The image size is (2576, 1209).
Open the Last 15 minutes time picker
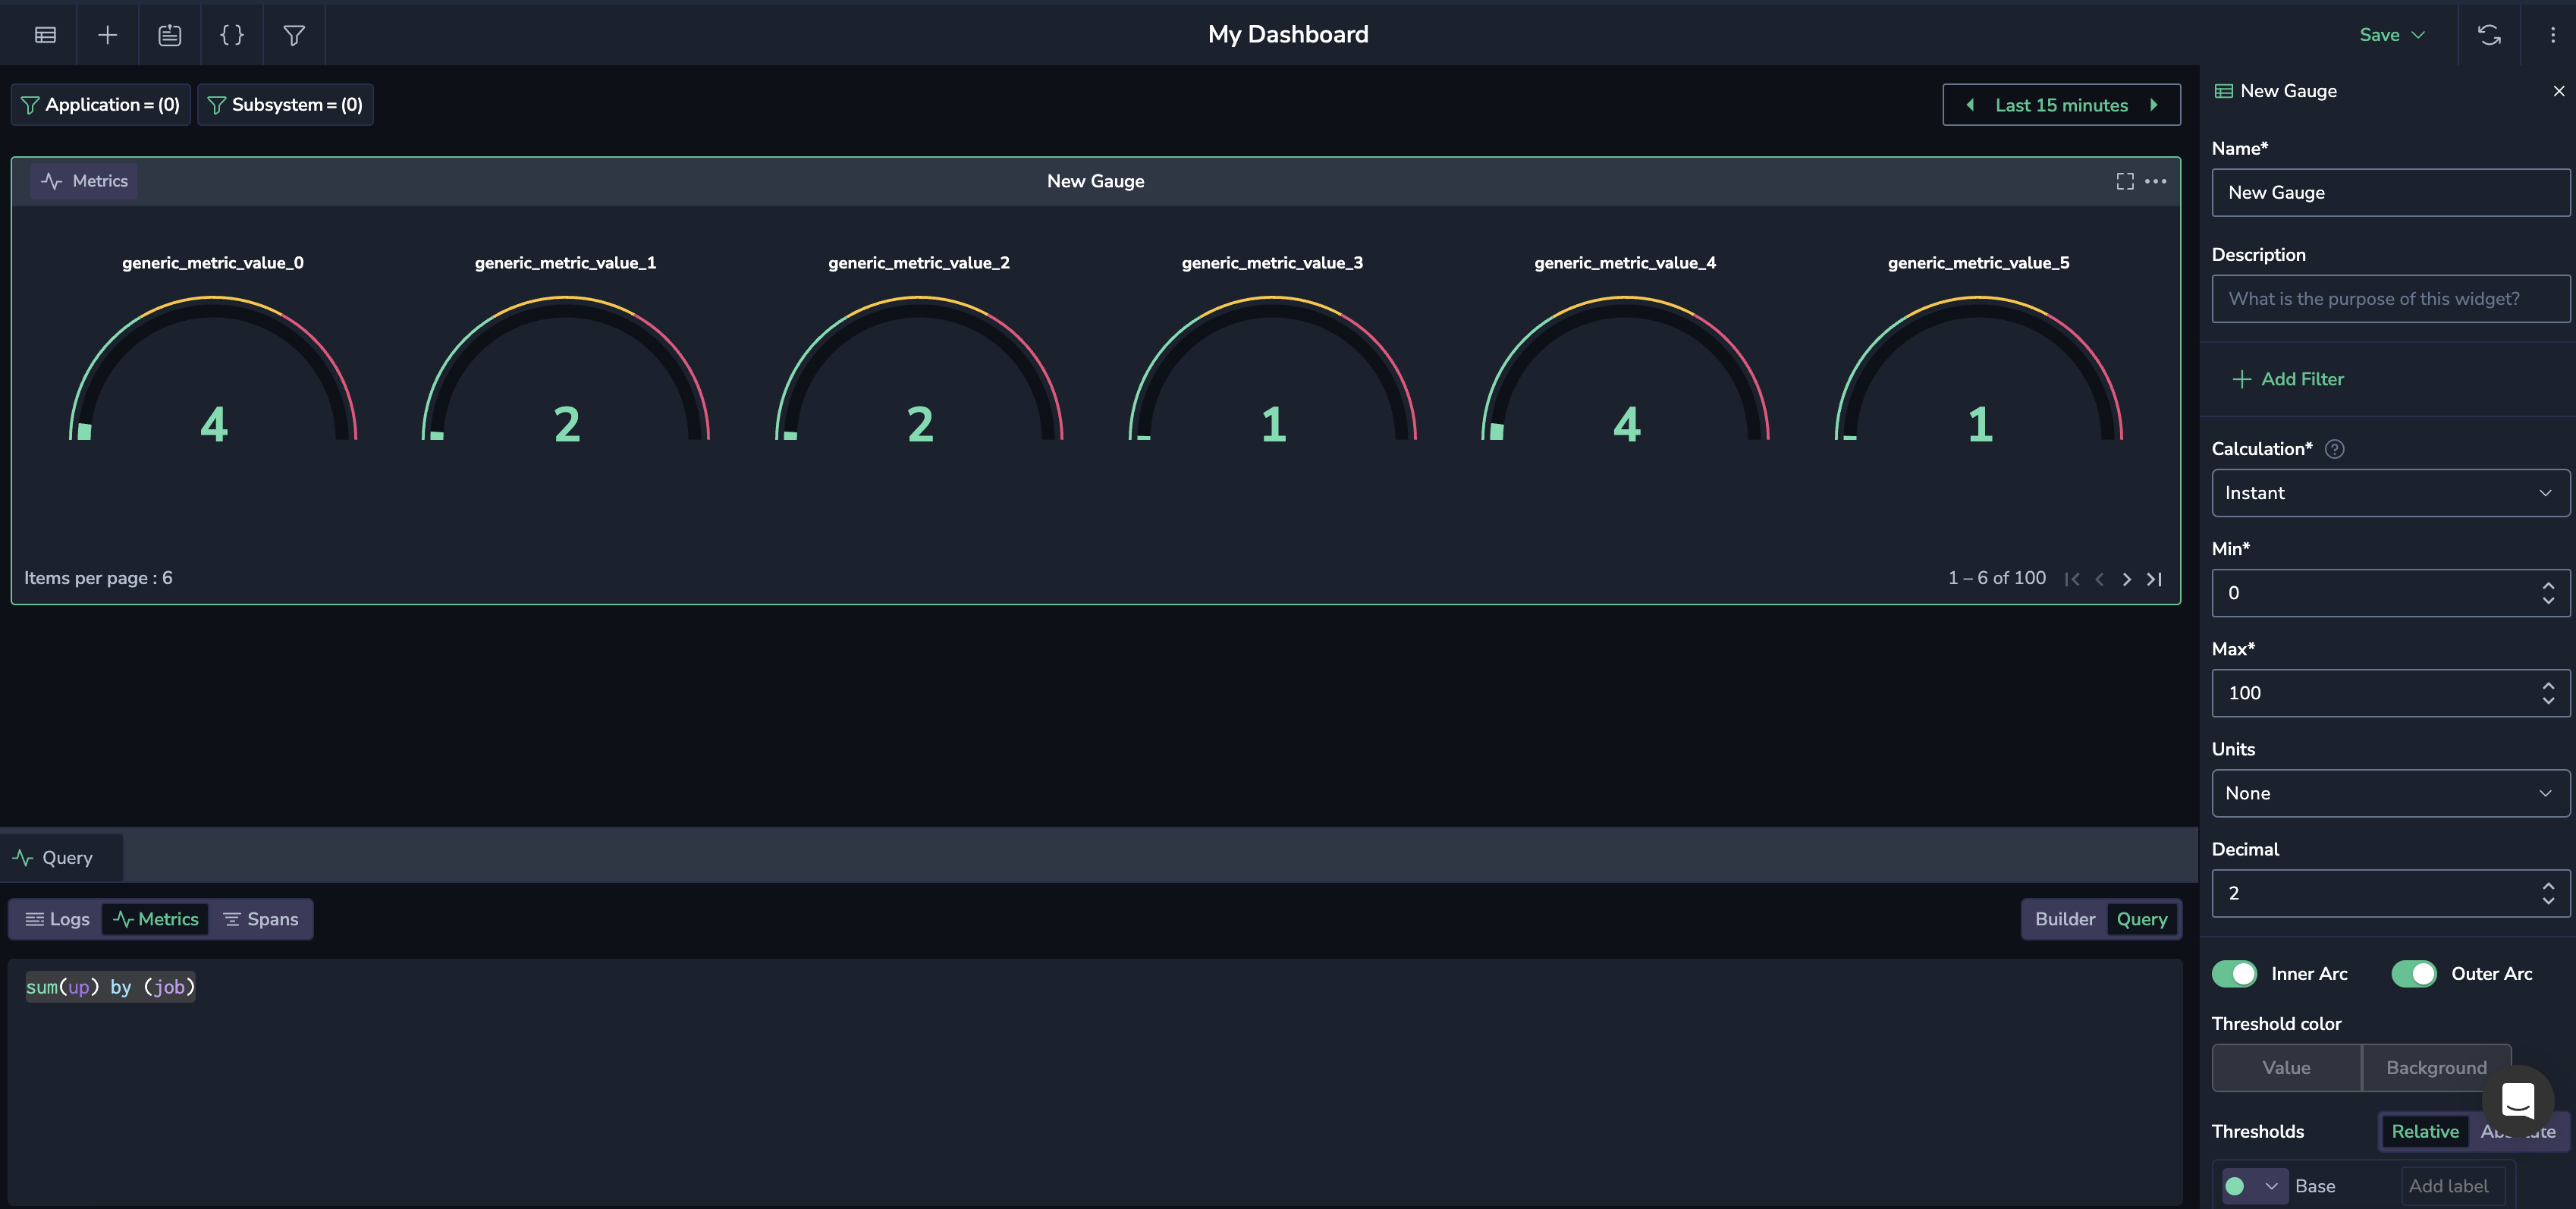2061,105
